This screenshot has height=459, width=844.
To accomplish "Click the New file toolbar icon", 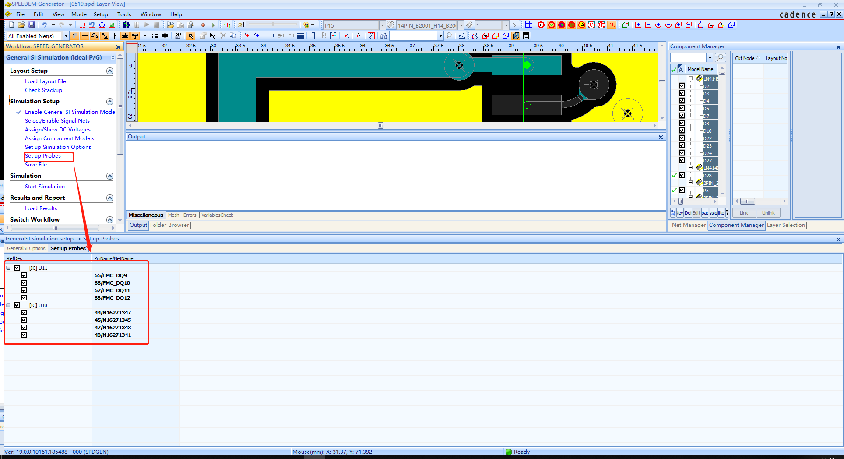I will (11, 25).
